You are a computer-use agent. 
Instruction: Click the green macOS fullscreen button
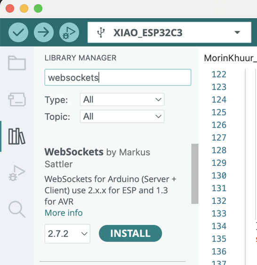pyautogui.click(x=38, y=8)
